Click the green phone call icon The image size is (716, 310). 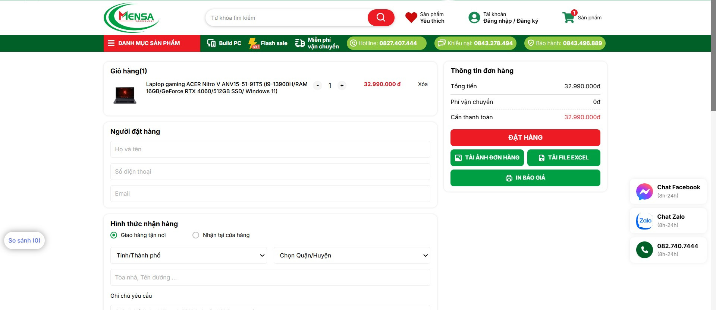pyautogui.click(x=644, y=250)
